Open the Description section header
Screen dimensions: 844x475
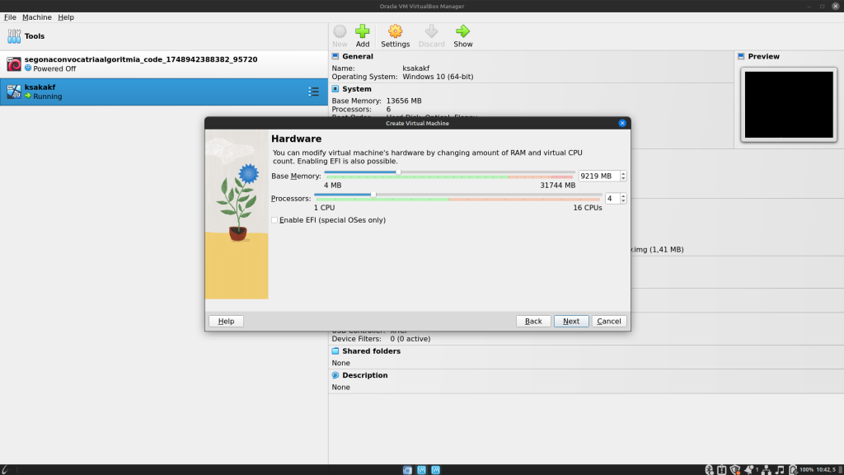point(364,375)
